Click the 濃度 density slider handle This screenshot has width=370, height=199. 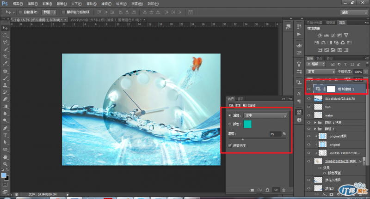click(242, 139)
